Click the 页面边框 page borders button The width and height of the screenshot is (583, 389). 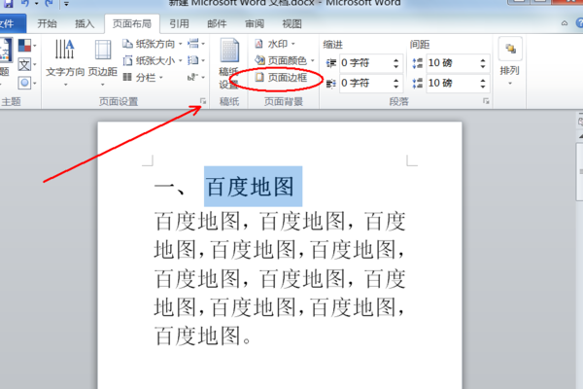[282, 78]
